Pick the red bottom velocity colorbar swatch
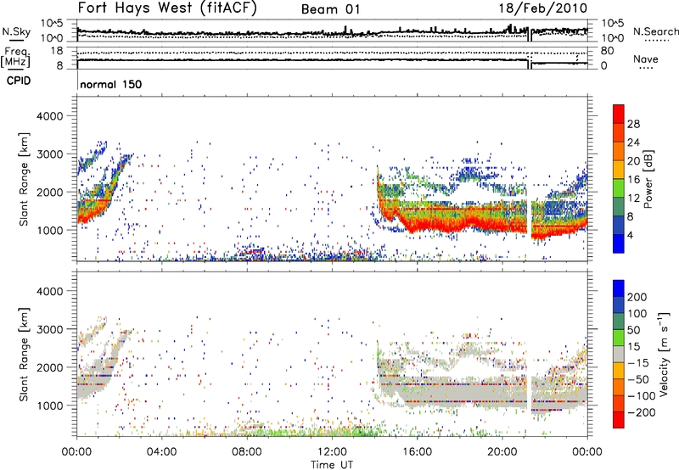 tap(619, 420)
